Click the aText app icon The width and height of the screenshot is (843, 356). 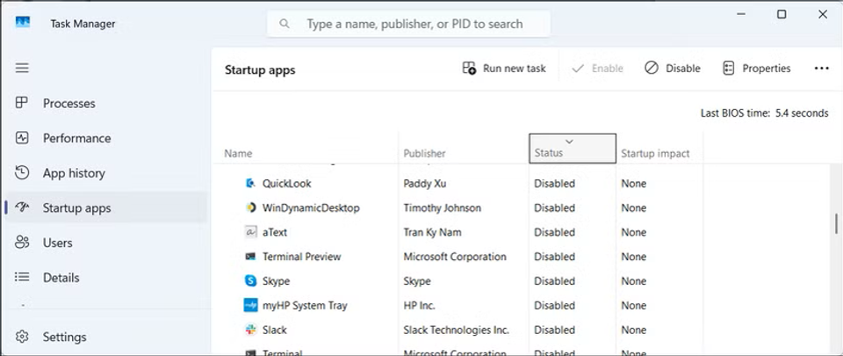[250, 232]
